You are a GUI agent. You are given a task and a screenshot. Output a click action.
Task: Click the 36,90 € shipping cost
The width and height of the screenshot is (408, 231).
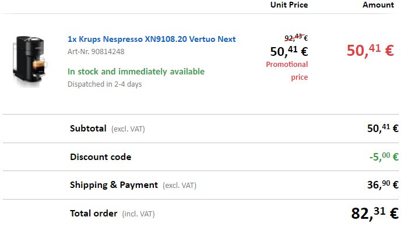(383, 185)
